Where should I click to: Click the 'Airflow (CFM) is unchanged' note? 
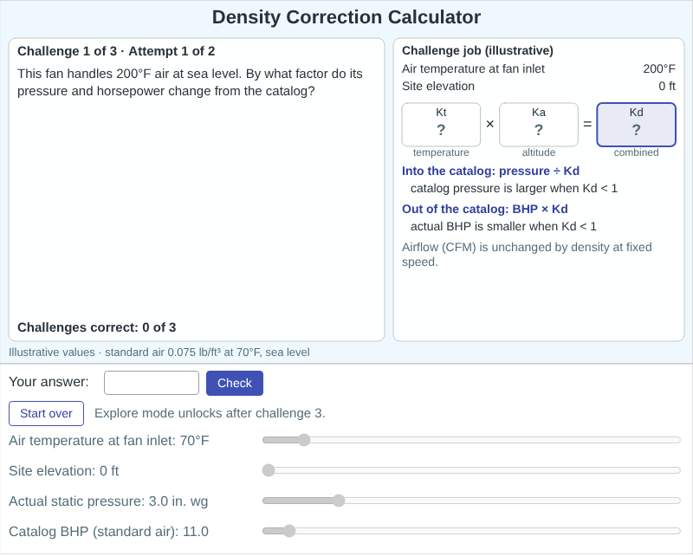527,255
